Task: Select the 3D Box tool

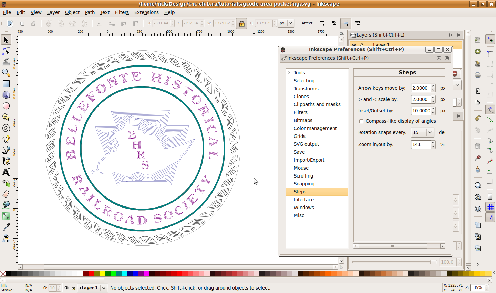Action: click(6, 95)
